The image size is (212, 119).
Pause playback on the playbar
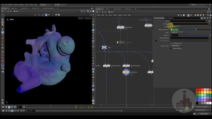[9, 107]
